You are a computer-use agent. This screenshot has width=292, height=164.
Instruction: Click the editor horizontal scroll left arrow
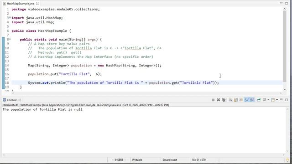pyautogui.click(x=13, y=93)
